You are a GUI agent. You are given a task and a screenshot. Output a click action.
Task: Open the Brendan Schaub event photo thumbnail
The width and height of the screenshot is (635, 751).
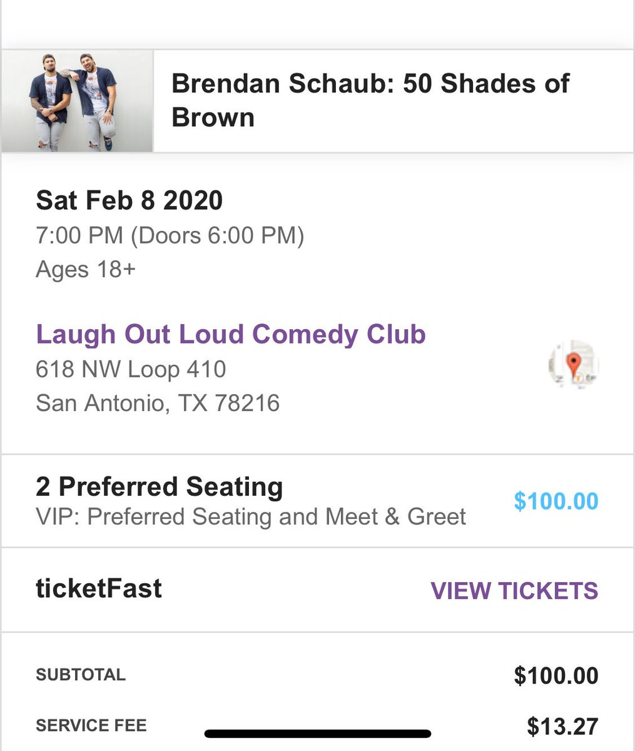click(77, 101)
